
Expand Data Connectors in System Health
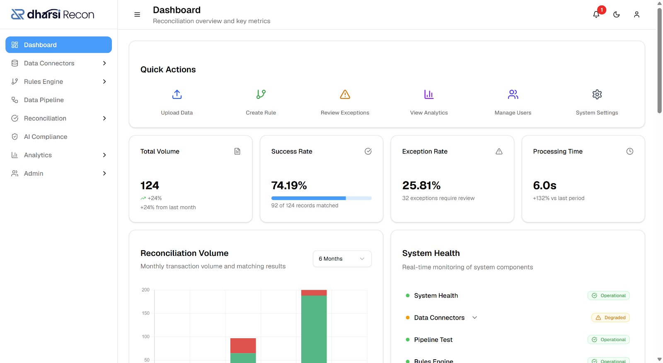coord(475,318)
